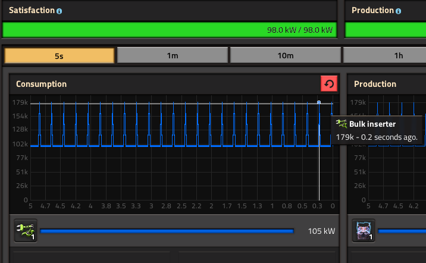Click the Bulk inserter blue consumption bar
Image resolution: width=426 pixels, height=263 pixels.
[167, 231]
